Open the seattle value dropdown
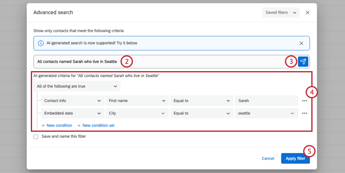Image resolution: width=345 pixels, height=173 pixels. point(266,113)
